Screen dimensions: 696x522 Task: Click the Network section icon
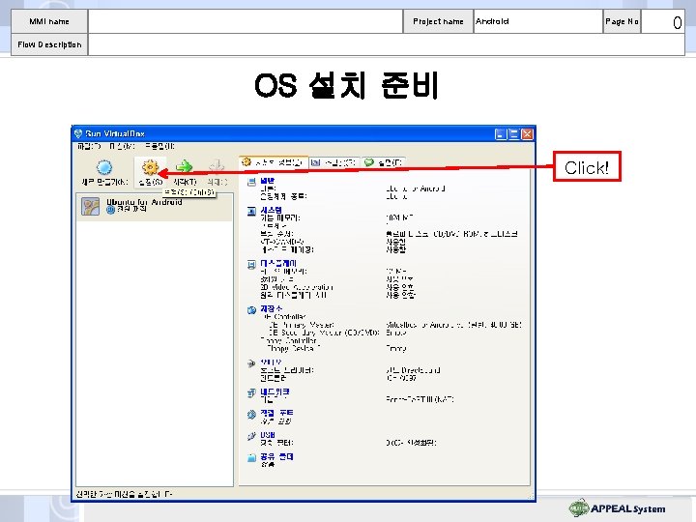[x=251, y=392]
